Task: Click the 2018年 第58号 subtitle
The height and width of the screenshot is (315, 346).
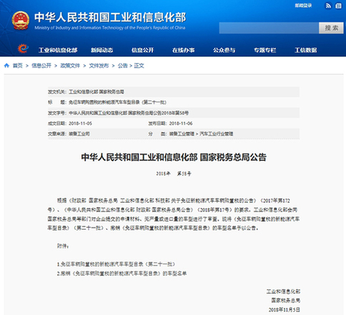Action: click(174, 173)
